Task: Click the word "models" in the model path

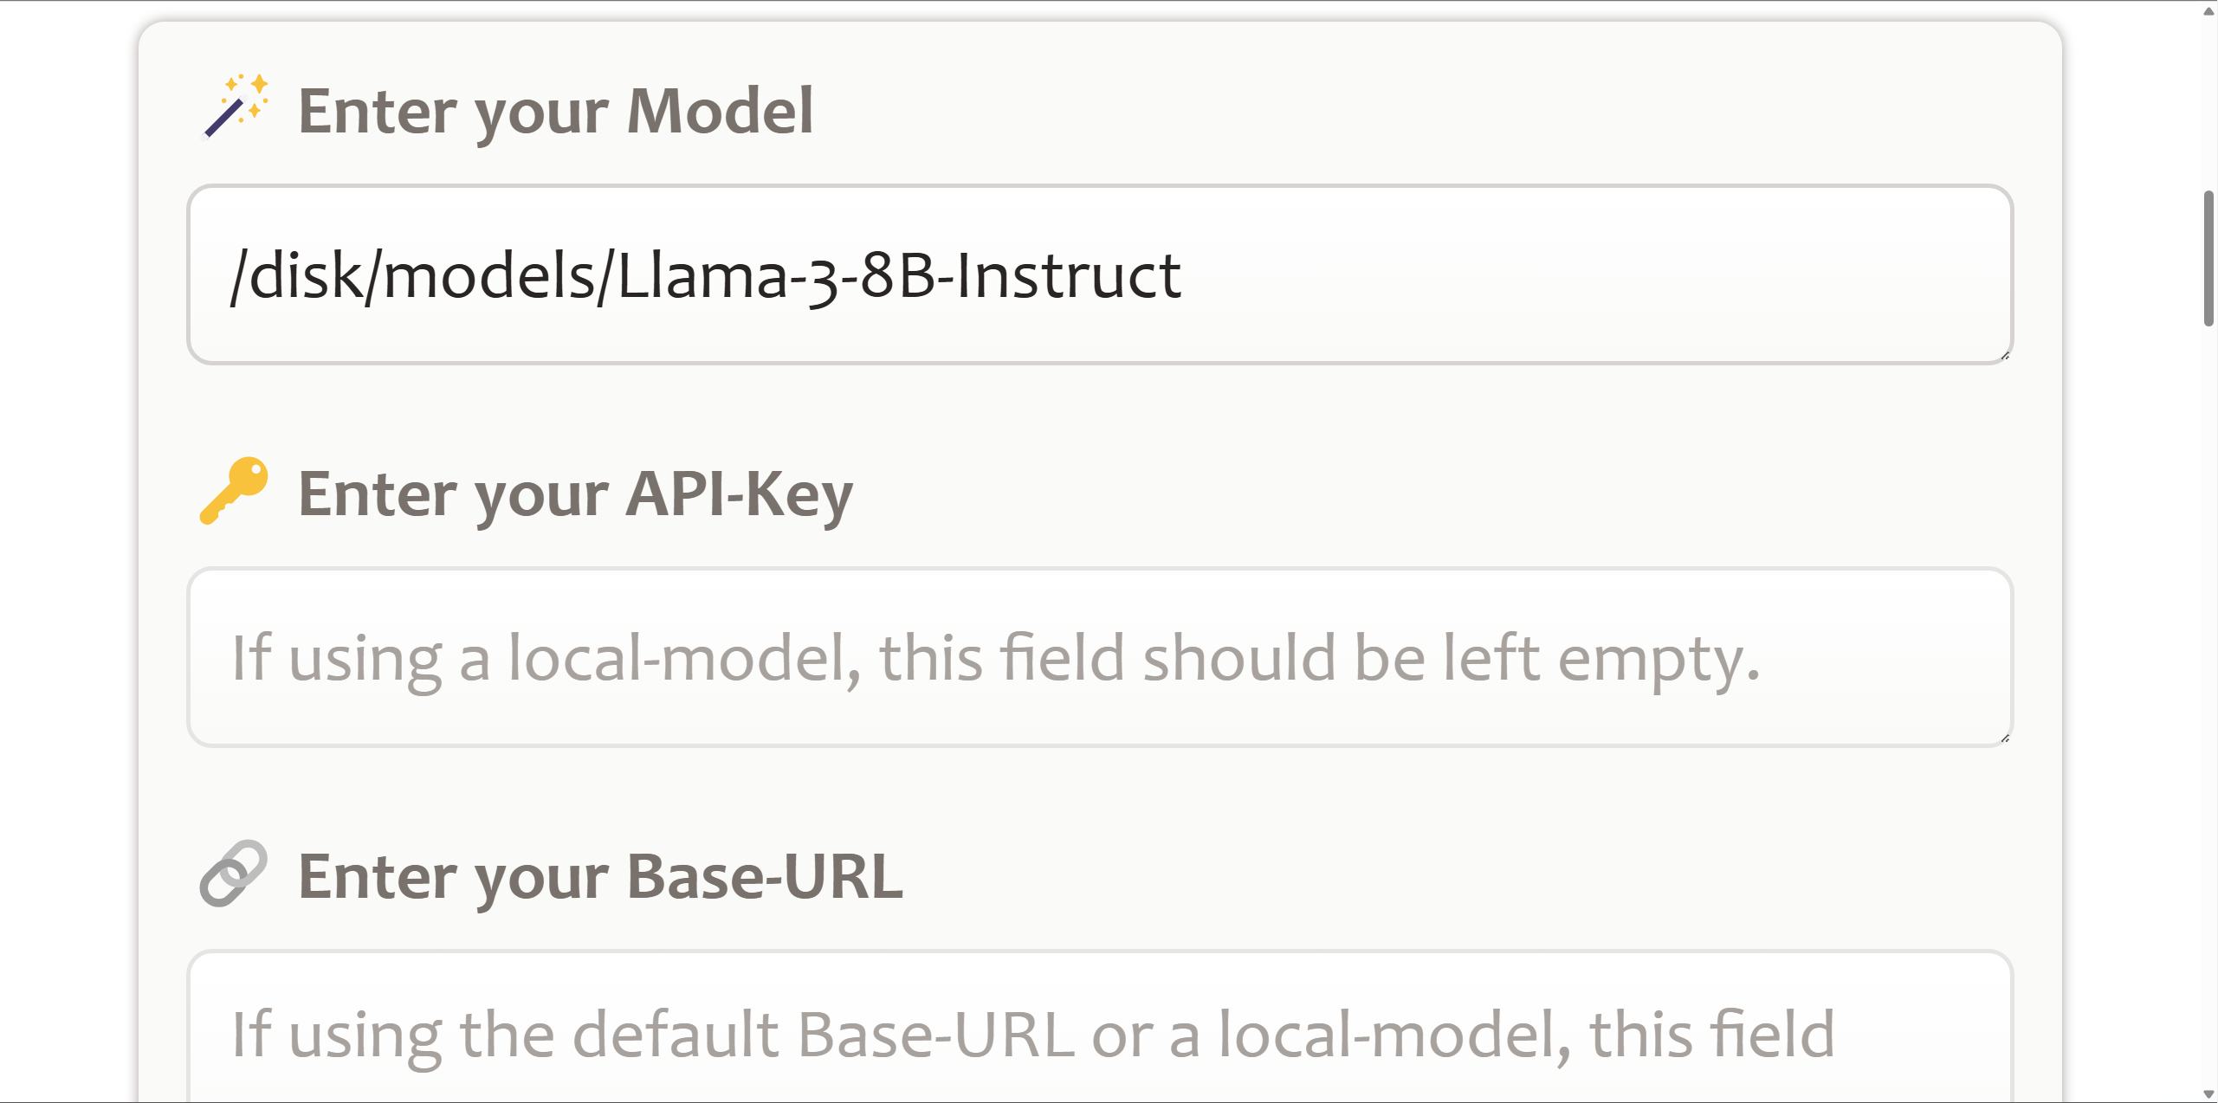Action: 489,275
